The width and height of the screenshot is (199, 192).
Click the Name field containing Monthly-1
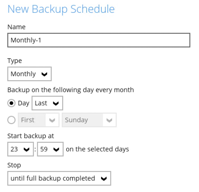98,40
